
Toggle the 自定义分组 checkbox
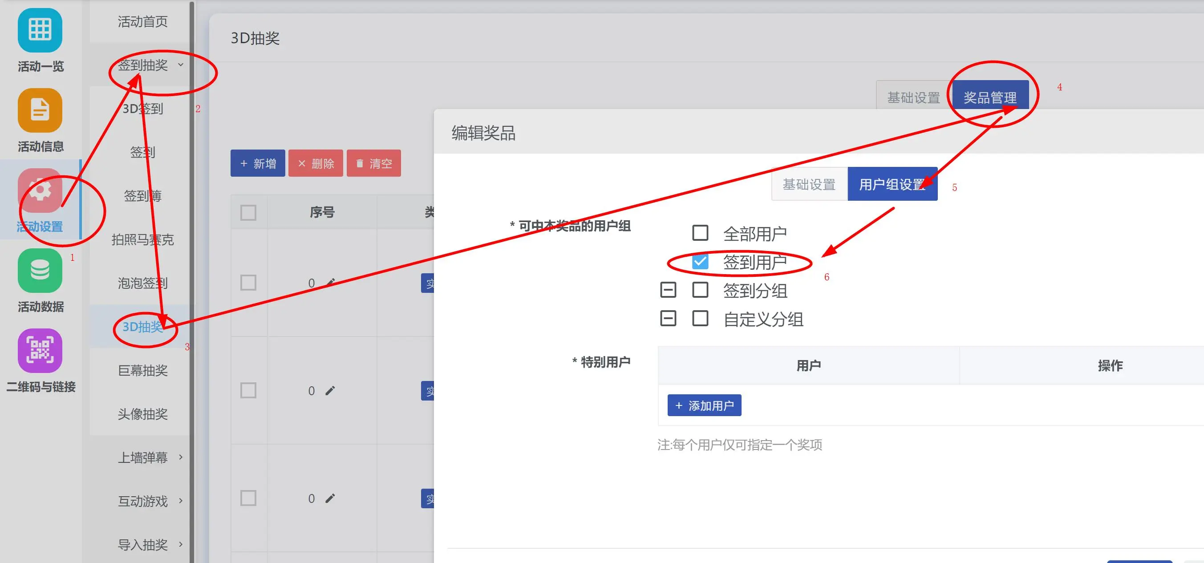coord(700,319)
